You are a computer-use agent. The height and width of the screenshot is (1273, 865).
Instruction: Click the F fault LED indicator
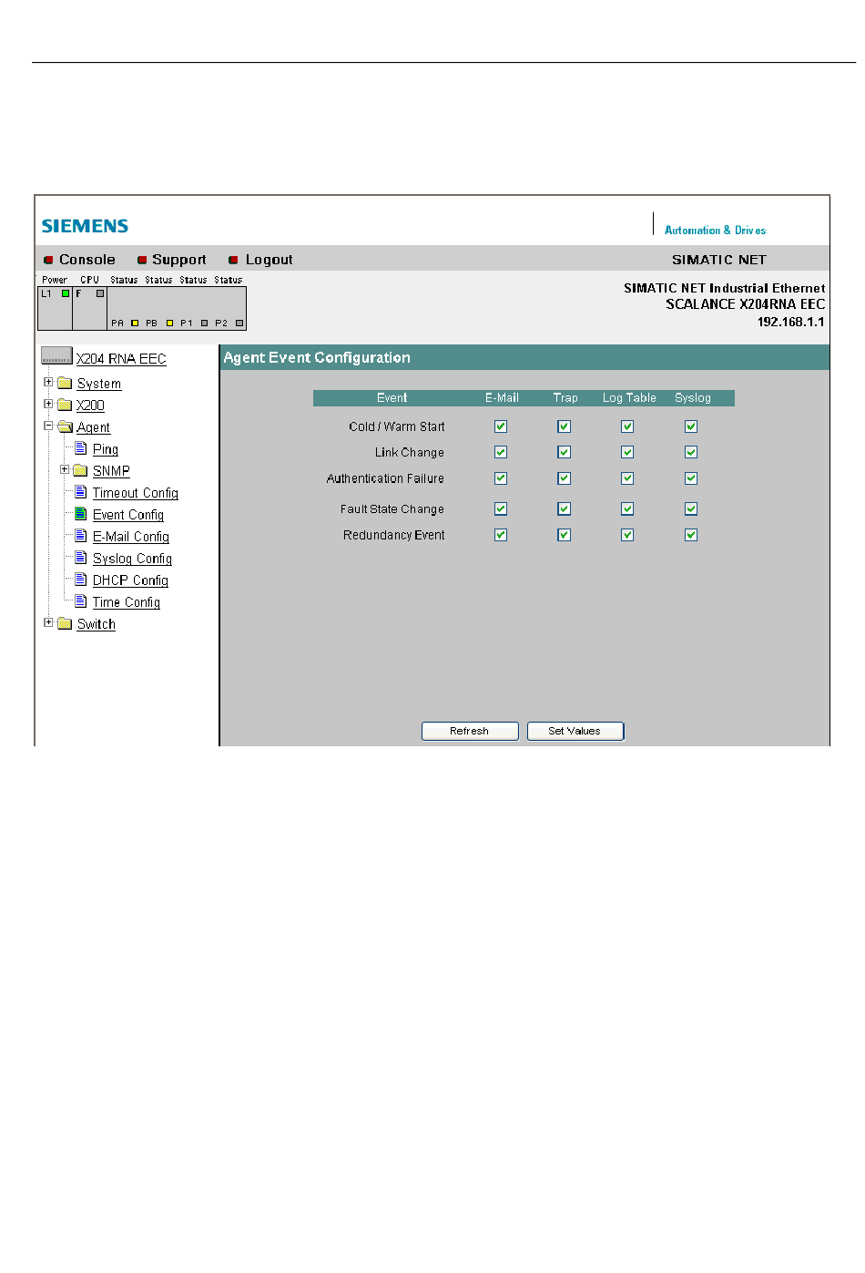[100, 293]
